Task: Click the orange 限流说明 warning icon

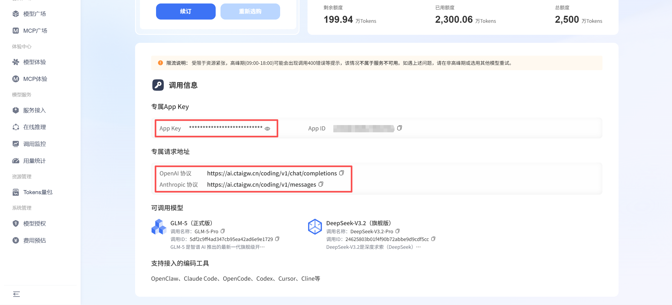Action: click(160, 63)
